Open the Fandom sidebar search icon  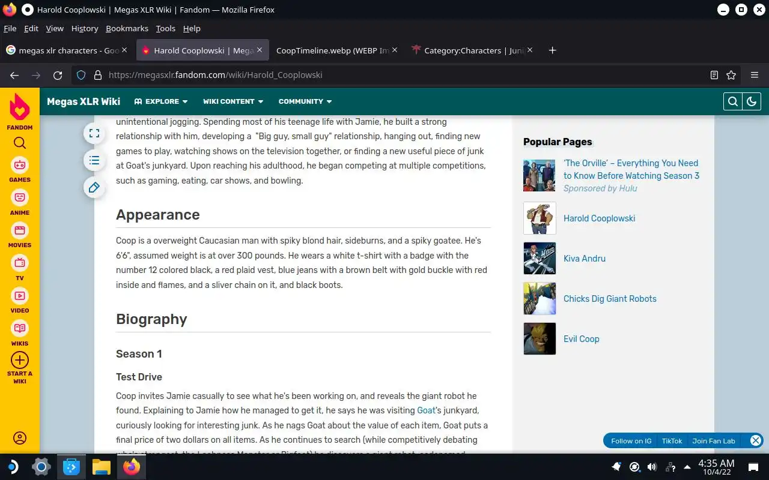pyautogui.click(x=20, y=143)
